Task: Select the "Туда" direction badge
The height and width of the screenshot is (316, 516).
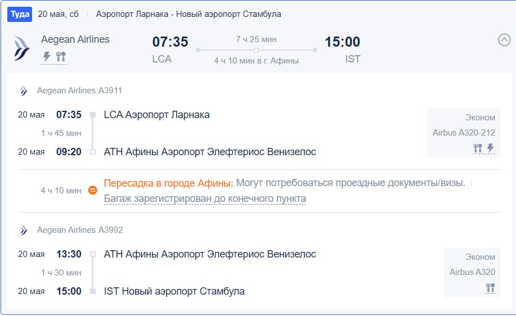Action: click(20, 14)
